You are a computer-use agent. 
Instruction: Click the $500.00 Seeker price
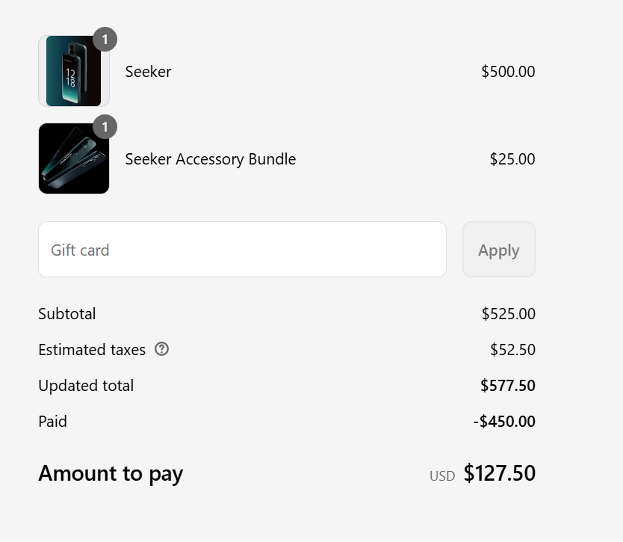[508, 72]
